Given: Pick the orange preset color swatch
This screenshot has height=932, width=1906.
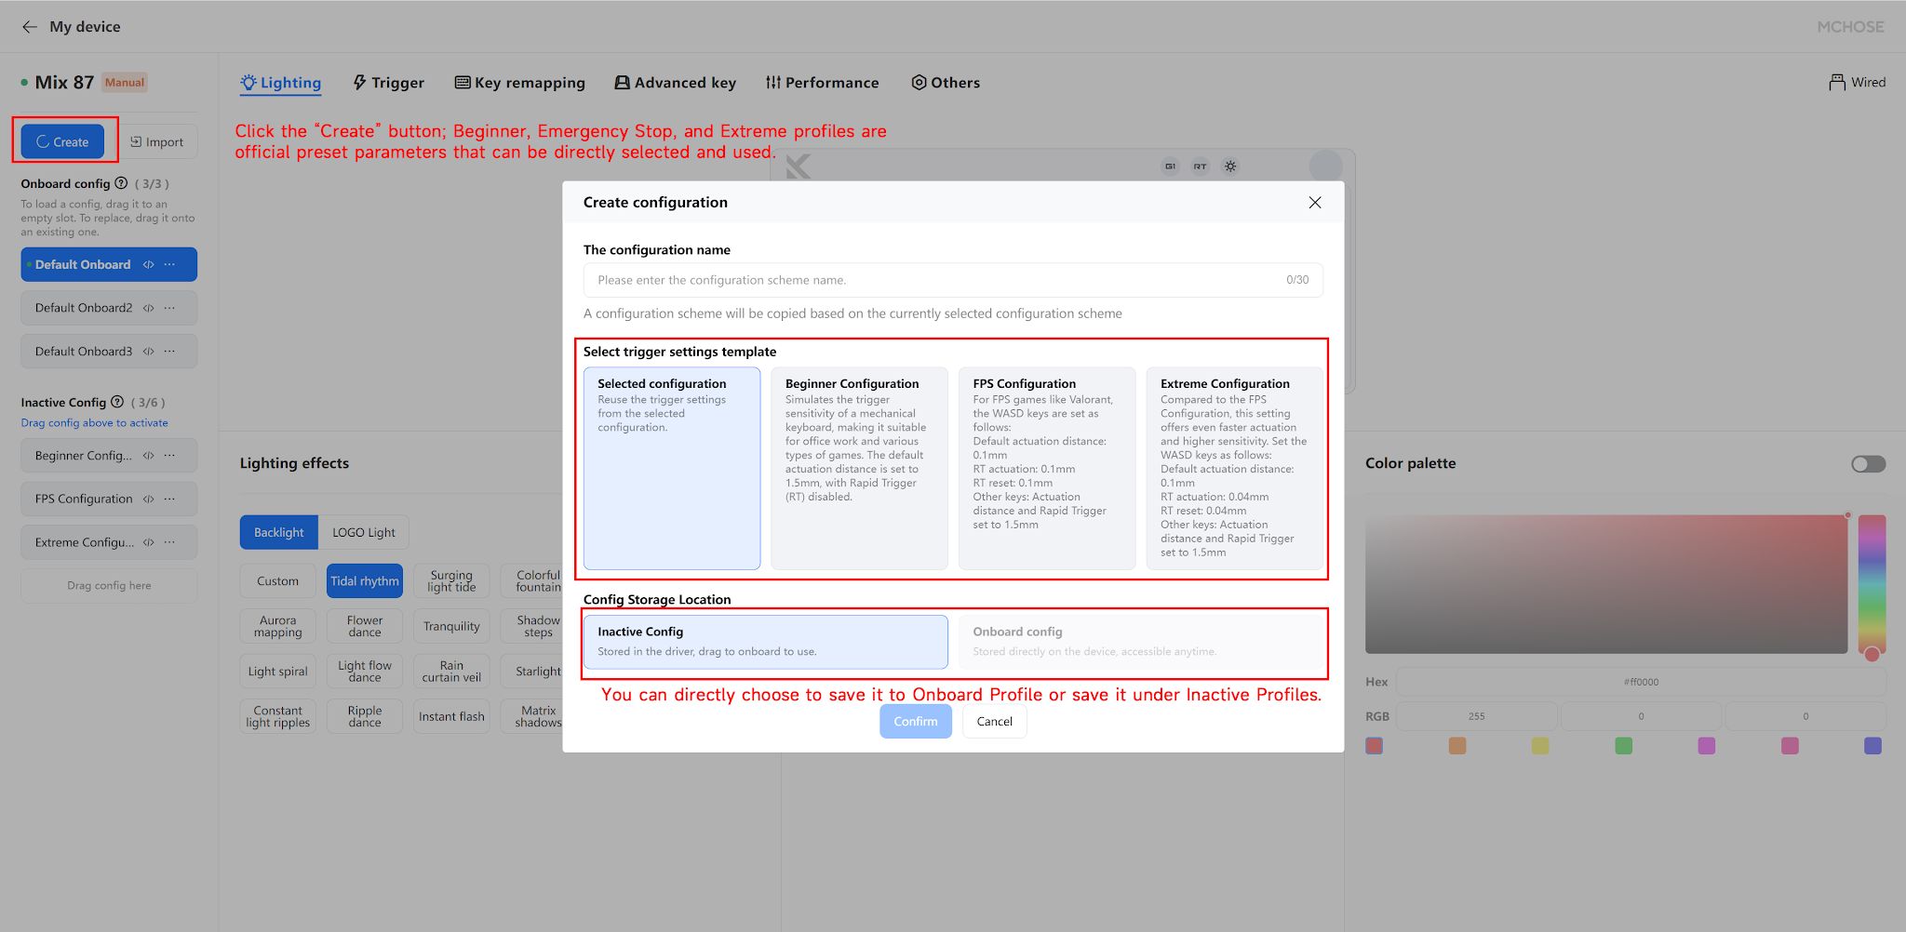Looking at the screenshot, I should tap(1457, 746).
